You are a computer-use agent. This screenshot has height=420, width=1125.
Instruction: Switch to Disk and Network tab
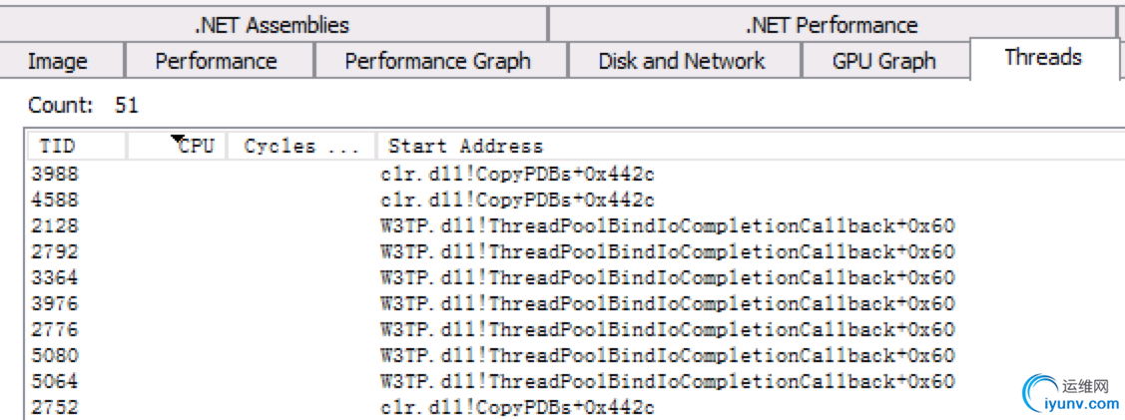point(684,61)
